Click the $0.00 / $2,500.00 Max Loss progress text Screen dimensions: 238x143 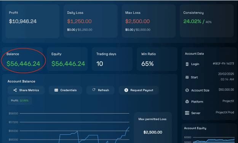point(138,30)
